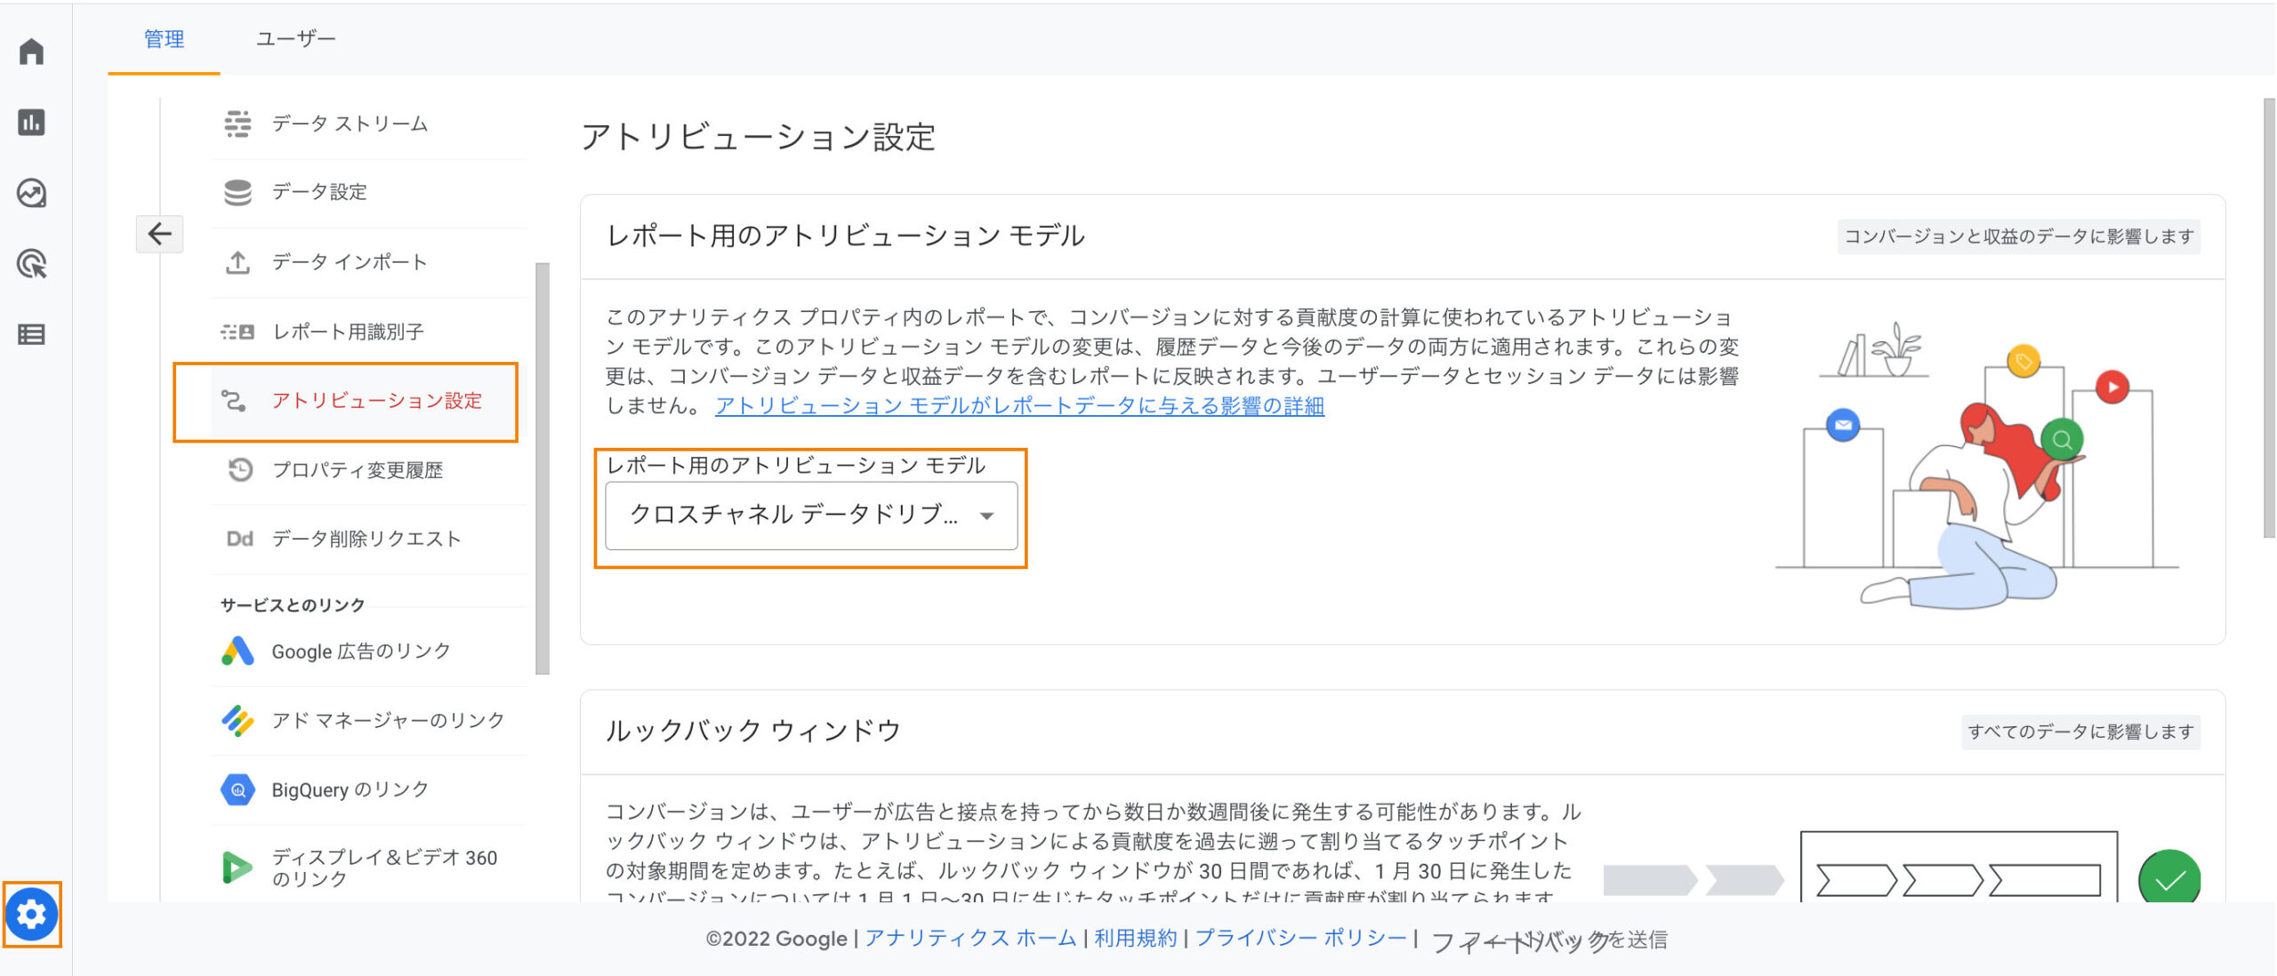Switch to the ユーザー tab

[x=295, y=39]
